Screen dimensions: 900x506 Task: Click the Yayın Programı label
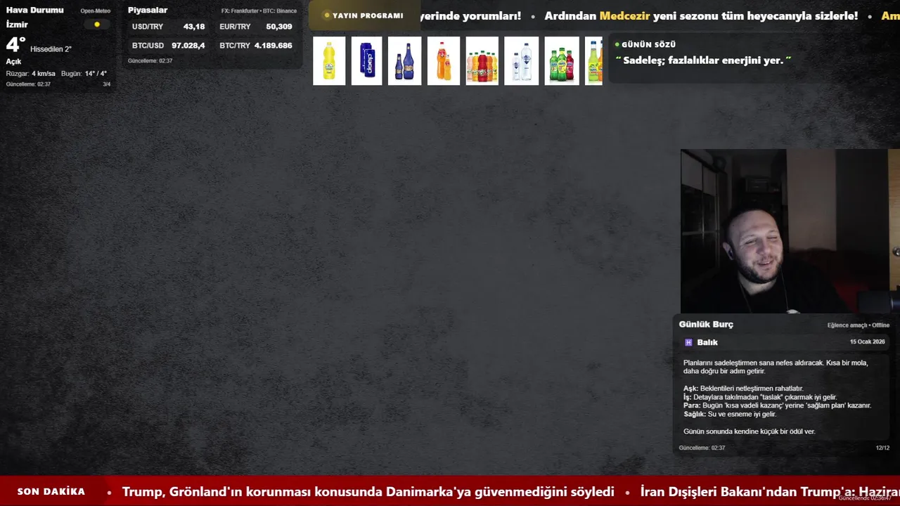368,15
